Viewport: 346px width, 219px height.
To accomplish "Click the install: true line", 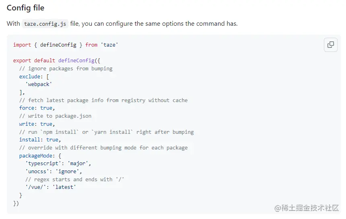I will (40, 139).
